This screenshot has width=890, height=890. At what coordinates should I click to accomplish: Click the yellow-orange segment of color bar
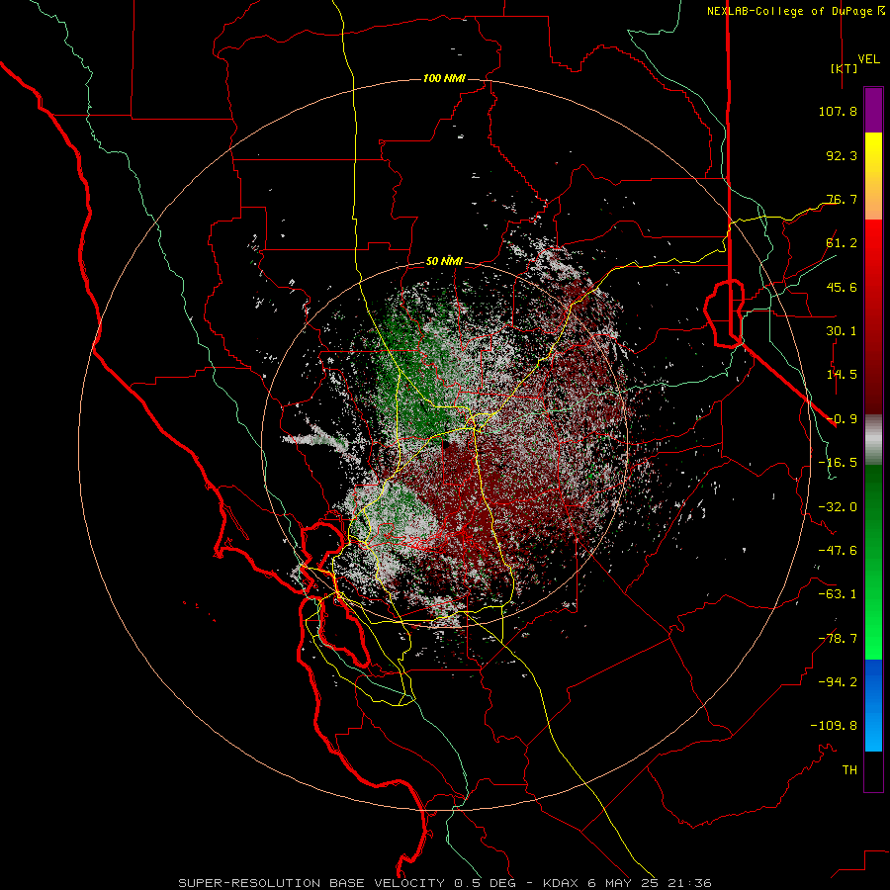click(x=873, y=176)
